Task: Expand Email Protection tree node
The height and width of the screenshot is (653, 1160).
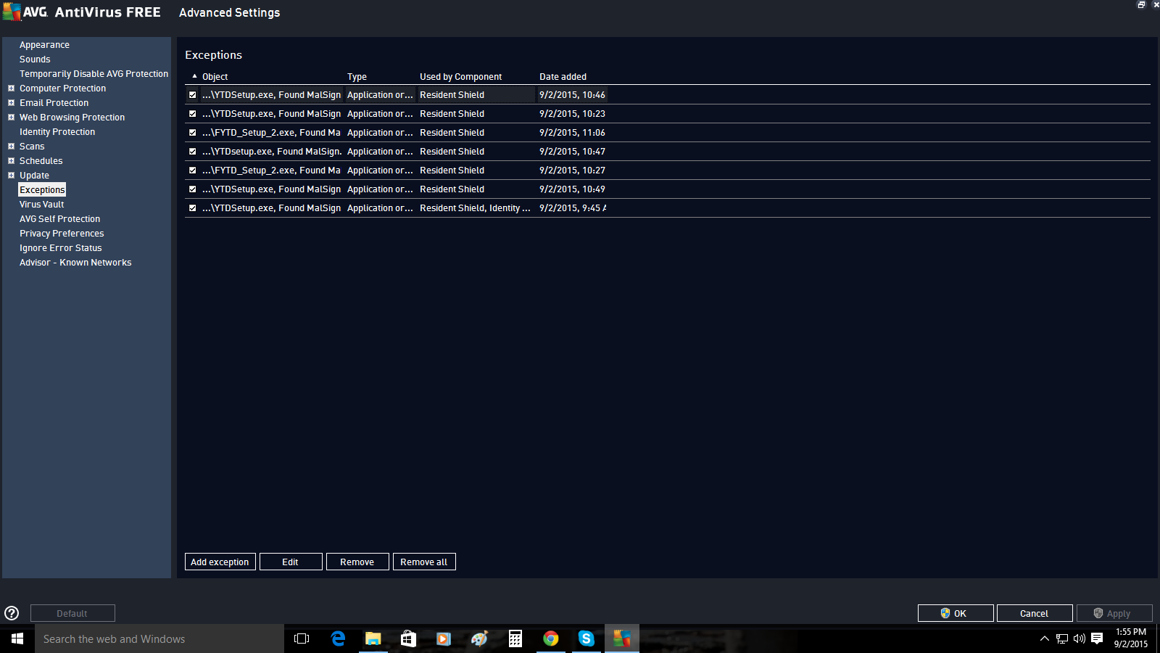Action: tap(11, 103)
